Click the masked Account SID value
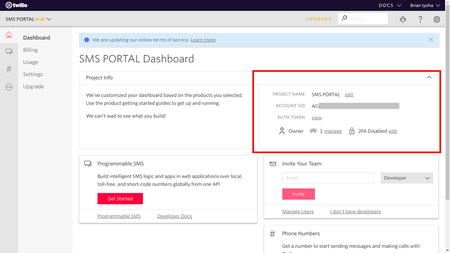This screenshot has width=450, height=253. tap(355, 106)
